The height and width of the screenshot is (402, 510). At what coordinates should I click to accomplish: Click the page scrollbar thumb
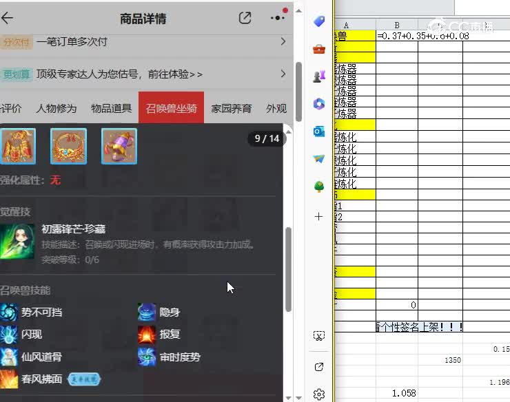[298, 92]
